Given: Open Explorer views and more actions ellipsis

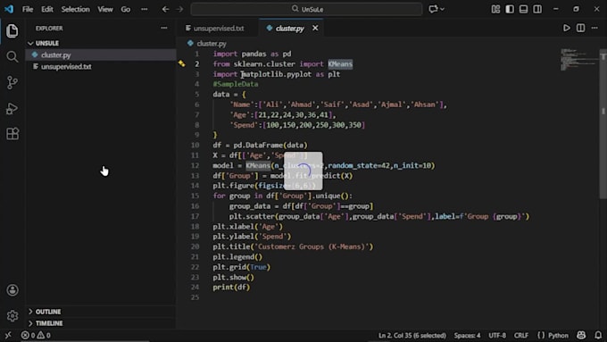Looking at the screenshot, I should point(164,28).
